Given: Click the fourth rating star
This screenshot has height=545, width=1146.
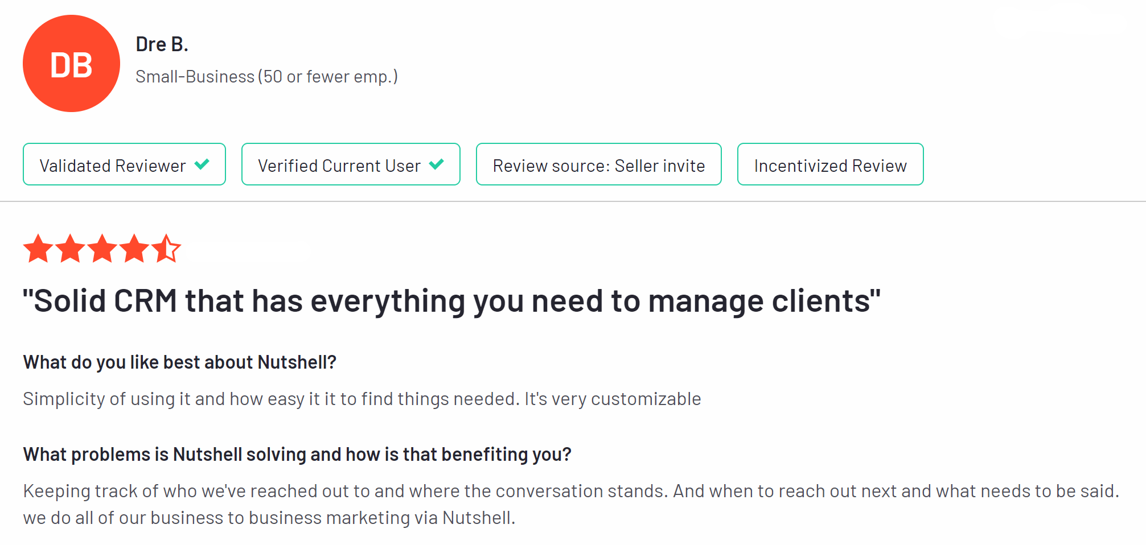Looking at the screenshot, I should [134, 249].
